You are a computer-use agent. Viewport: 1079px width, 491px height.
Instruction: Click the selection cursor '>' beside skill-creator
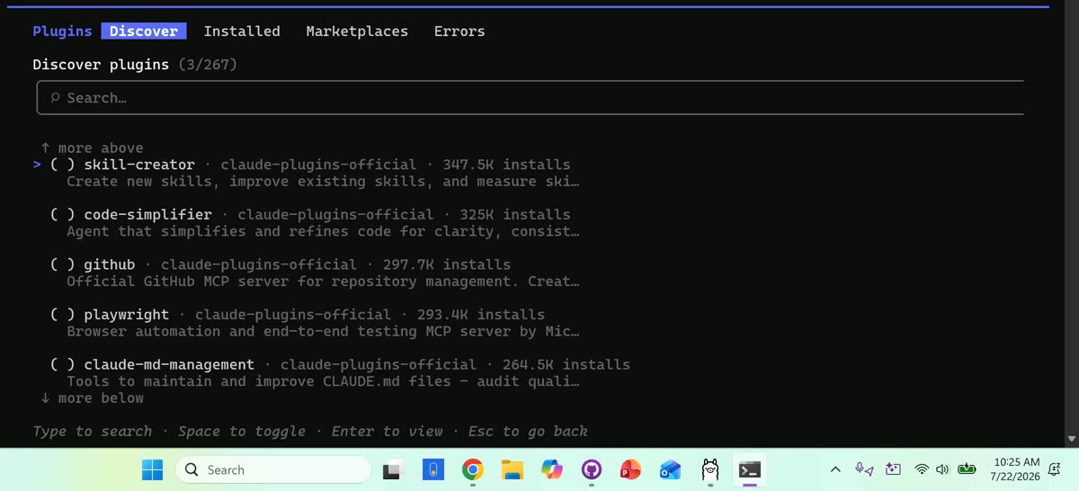point(37,165)
